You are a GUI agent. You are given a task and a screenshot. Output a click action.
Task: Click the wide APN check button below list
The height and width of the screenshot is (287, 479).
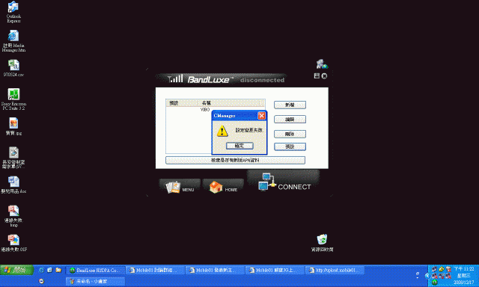click(235, 160)
